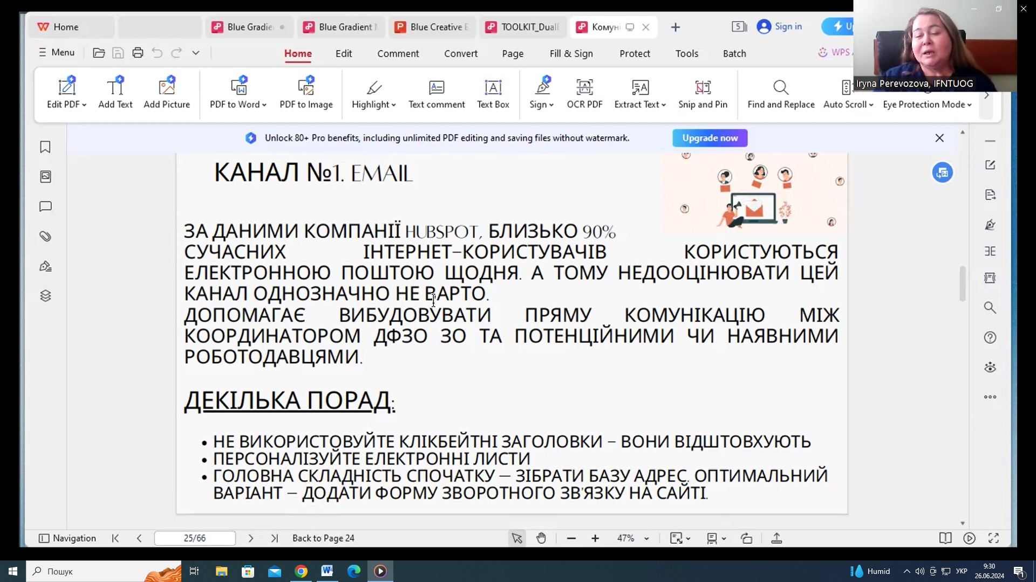Click the OCR PDF tool icon
Viewport: 1036px width, 582px height.
point(584,88)
